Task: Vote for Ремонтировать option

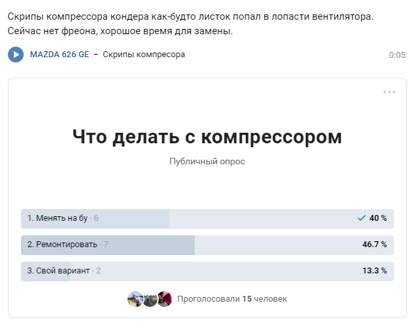Action: (62, 245)
